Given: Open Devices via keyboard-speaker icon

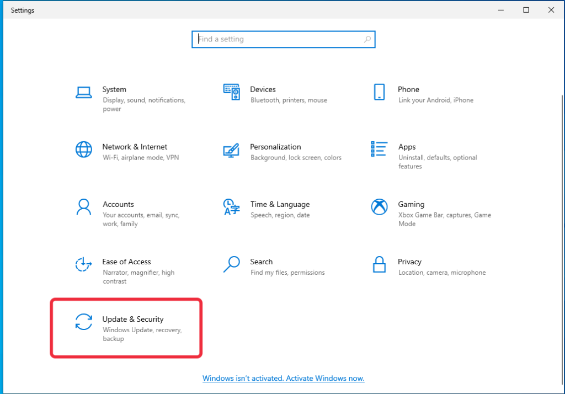Looking at the screenshot, I should pos(231,92).
